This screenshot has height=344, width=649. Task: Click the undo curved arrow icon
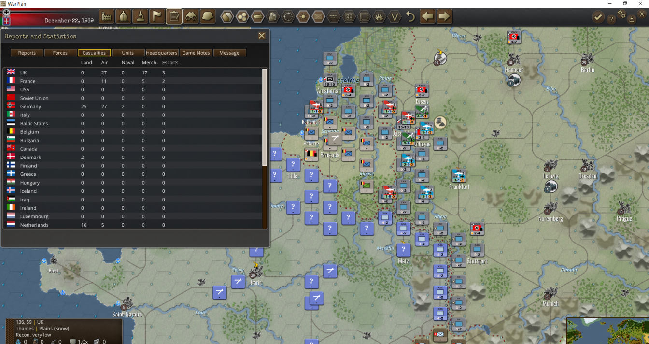pos(410,17)
